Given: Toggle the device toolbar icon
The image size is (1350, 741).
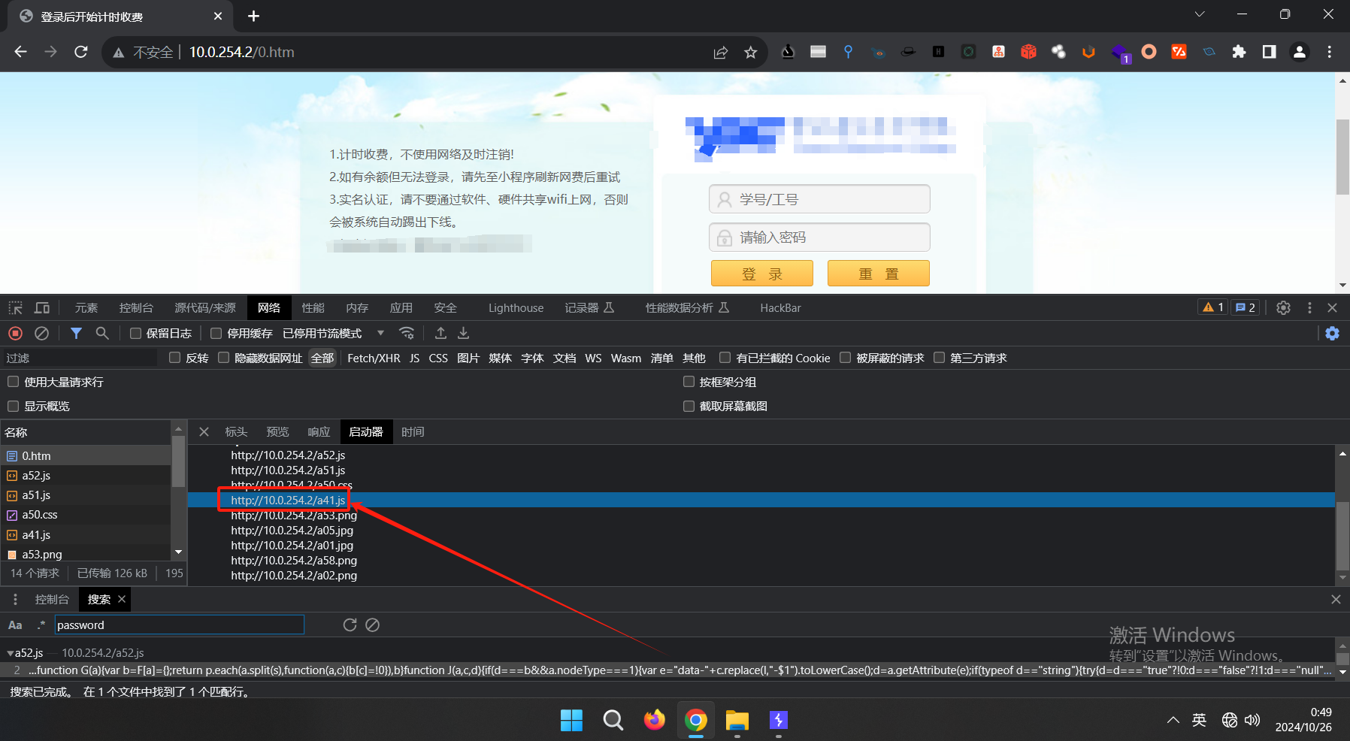Looking at the screenshot, I should coord(42,308).
